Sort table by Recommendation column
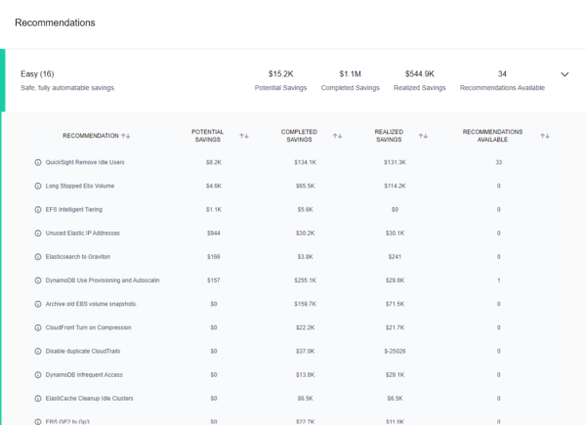 pyautogui.click(x=127, y=136)
